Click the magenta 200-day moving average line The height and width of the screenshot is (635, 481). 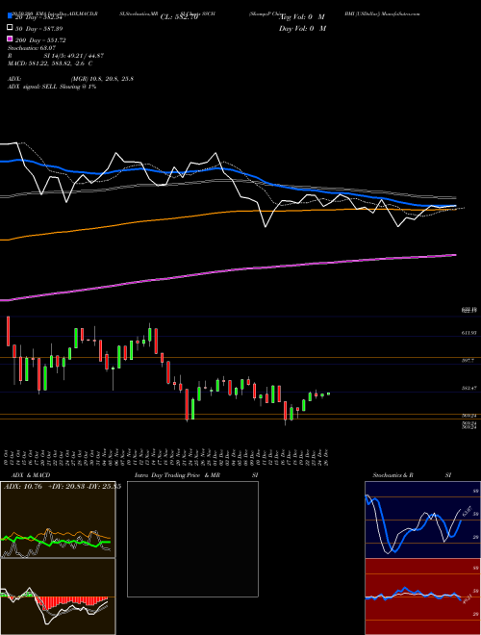pos(227,271)
